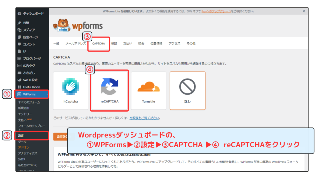319x179 pixels.
Task: Click the comment bubble icon next to コメント
Action: [x=19, y=44]
